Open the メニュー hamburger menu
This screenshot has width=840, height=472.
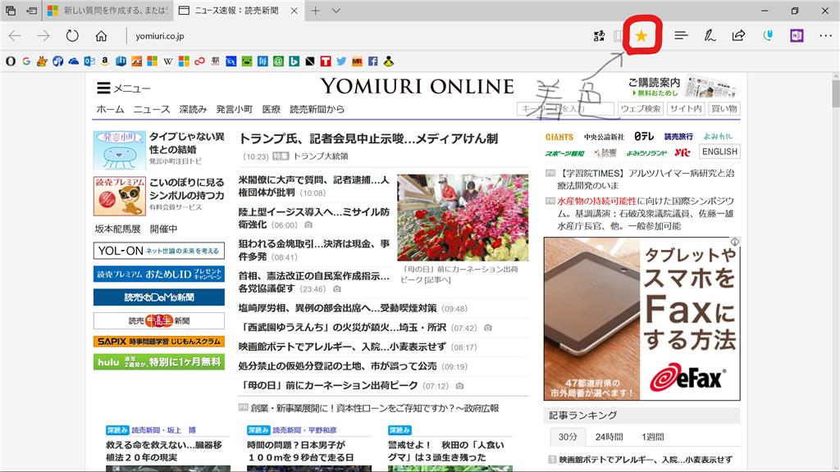point(123,88)
